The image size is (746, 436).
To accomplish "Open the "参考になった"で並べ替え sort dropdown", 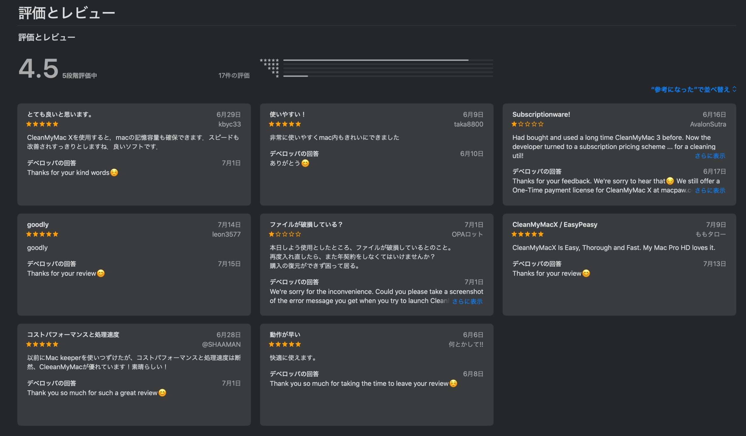I will (x=693, y=89).
